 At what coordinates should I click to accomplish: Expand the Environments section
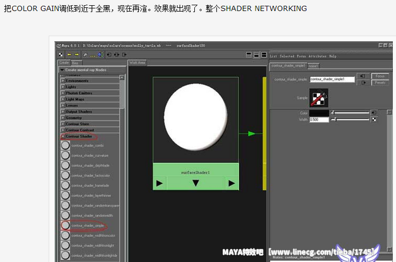click(x=63, y=81)
